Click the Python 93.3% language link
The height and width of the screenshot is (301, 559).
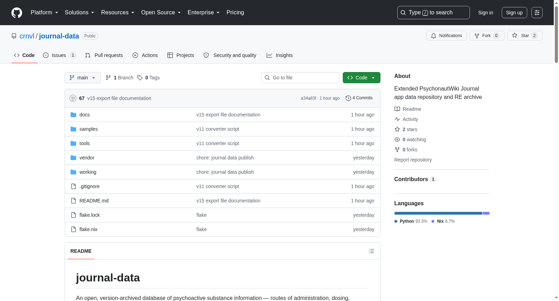[411, 221]
